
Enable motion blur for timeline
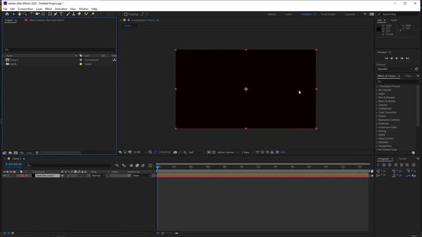point(143,165)
